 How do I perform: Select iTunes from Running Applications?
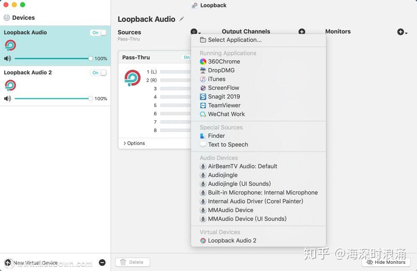tap(217, 79)
